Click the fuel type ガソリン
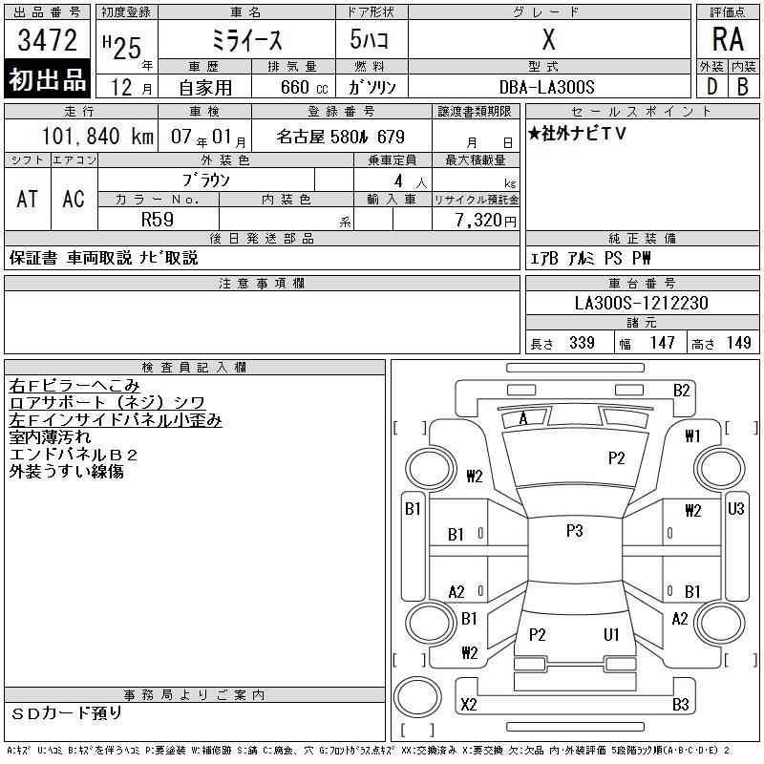Screen dimensions: 764x764 pos(371,87)
